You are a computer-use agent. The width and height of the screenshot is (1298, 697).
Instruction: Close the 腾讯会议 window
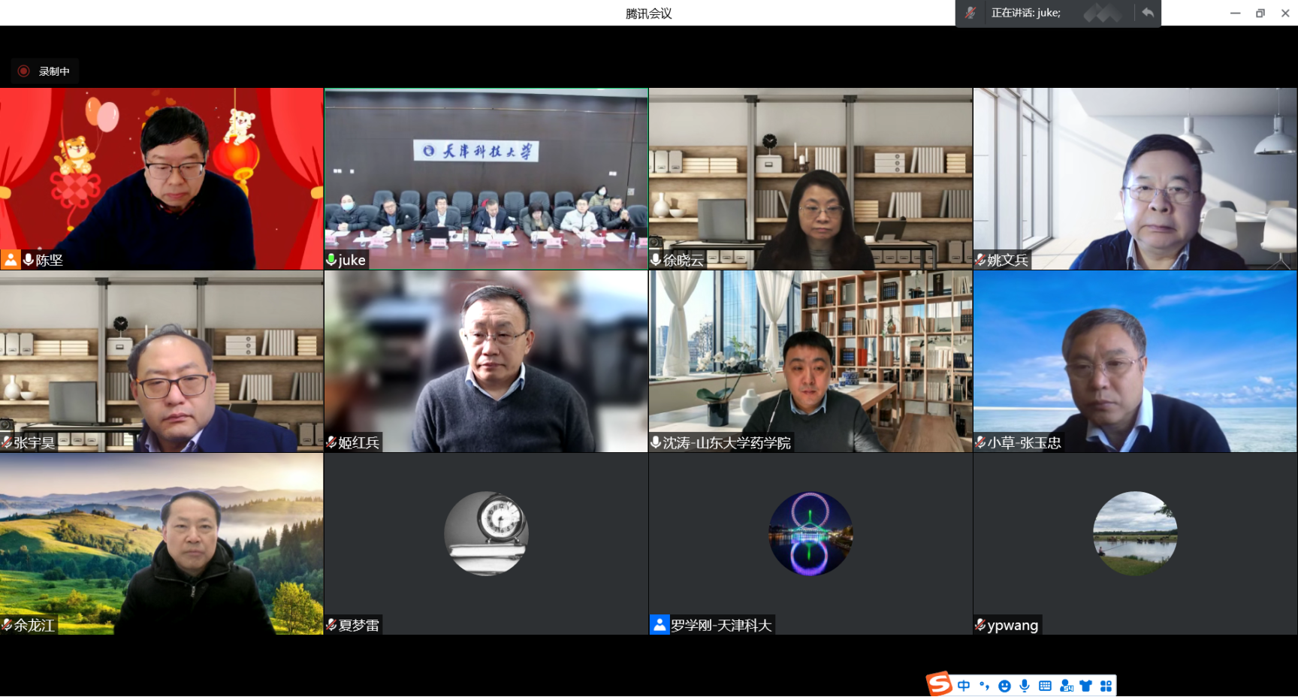[1285, 13]
